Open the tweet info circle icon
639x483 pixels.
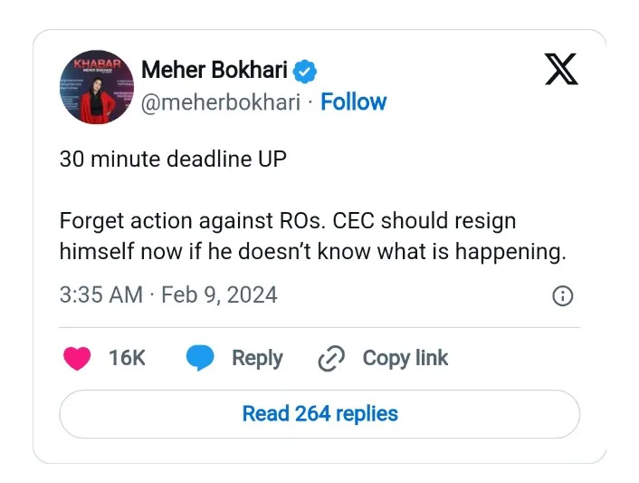pyautogui.click(x=562, y=295)
